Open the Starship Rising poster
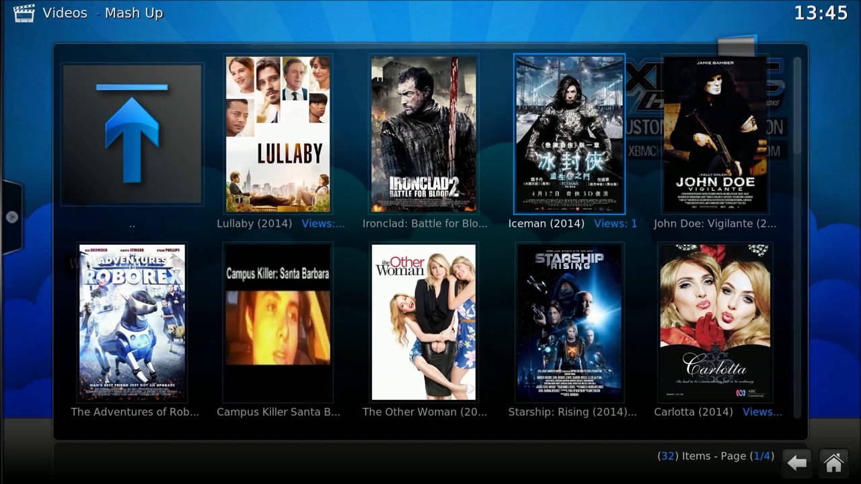Screen dimensions: 861x484 [x=569, y=323]
